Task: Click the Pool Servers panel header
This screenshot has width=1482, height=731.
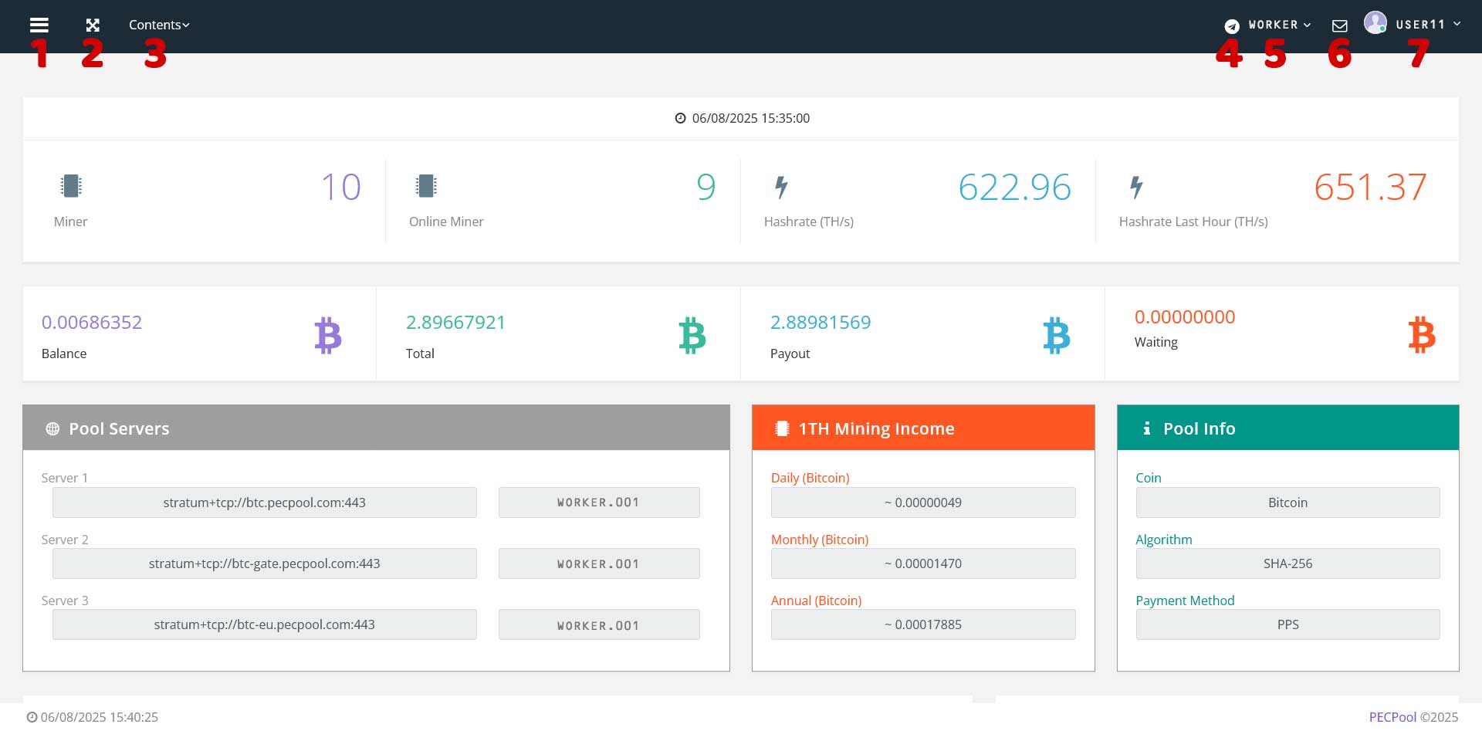Action: point(376,428)
